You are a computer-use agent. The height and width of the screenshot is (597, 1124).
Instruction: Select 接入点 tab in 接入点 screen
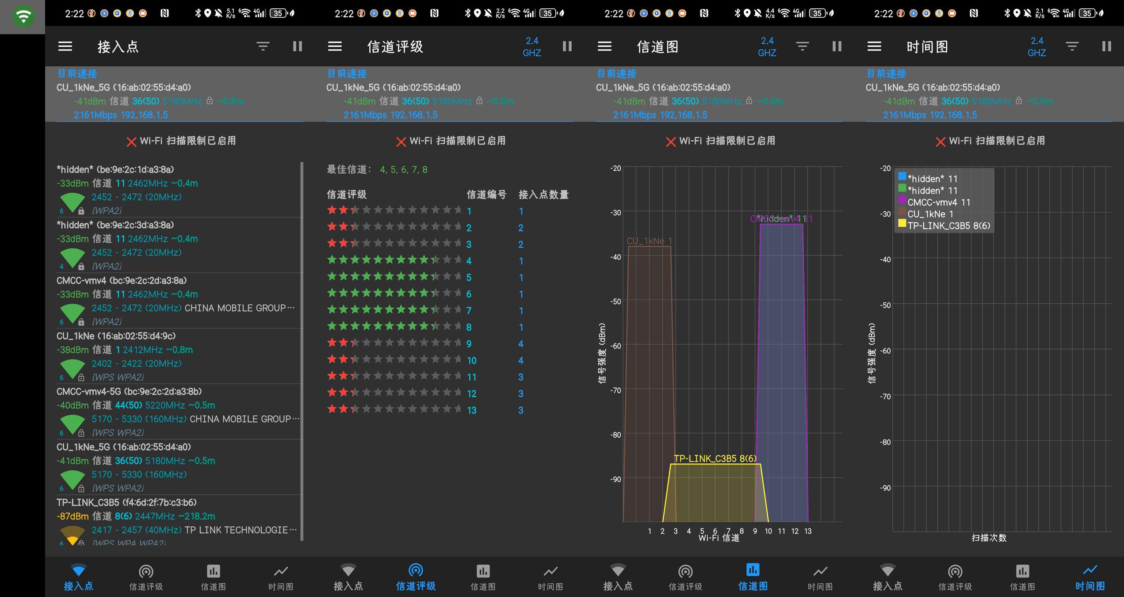tap(79, 577)
